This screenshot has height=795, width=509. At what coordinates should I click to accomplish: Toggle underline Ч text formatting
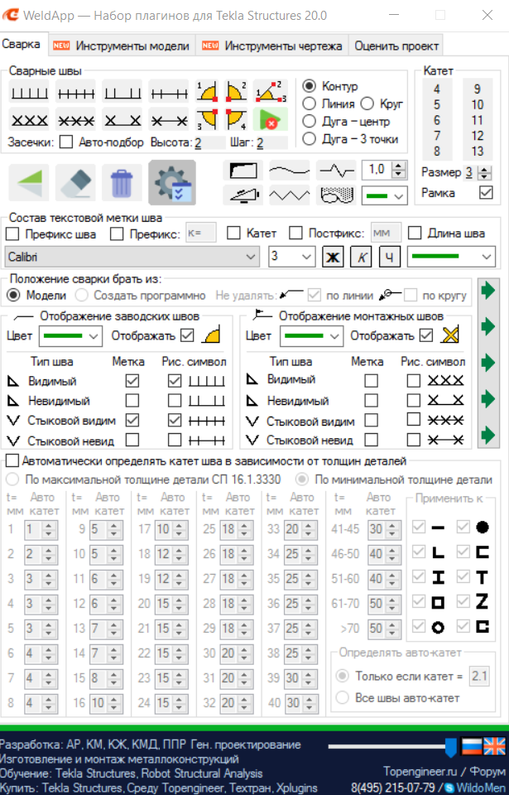pyautogui.click(x=389, y=257)
